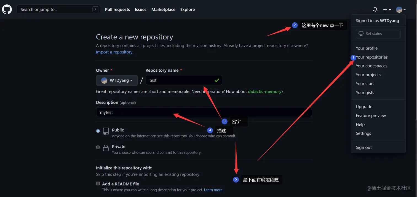This screenshot has width=417, height=197.
Task: Click the Repository name field containing test
Action: click(x=184, y=80)
